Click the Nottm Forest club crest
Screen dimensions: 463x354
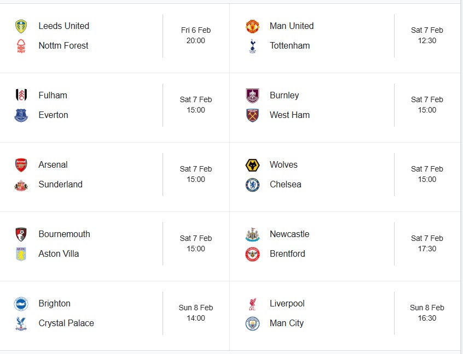[x=21, y=46]
